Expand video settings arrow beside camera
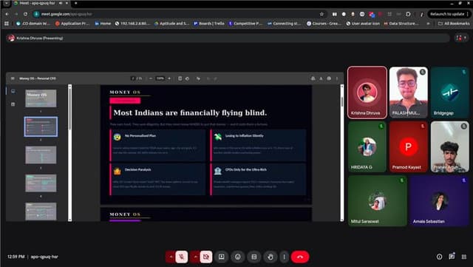The height and width of the screenshot is (267, 473). [x=195, y=257]
